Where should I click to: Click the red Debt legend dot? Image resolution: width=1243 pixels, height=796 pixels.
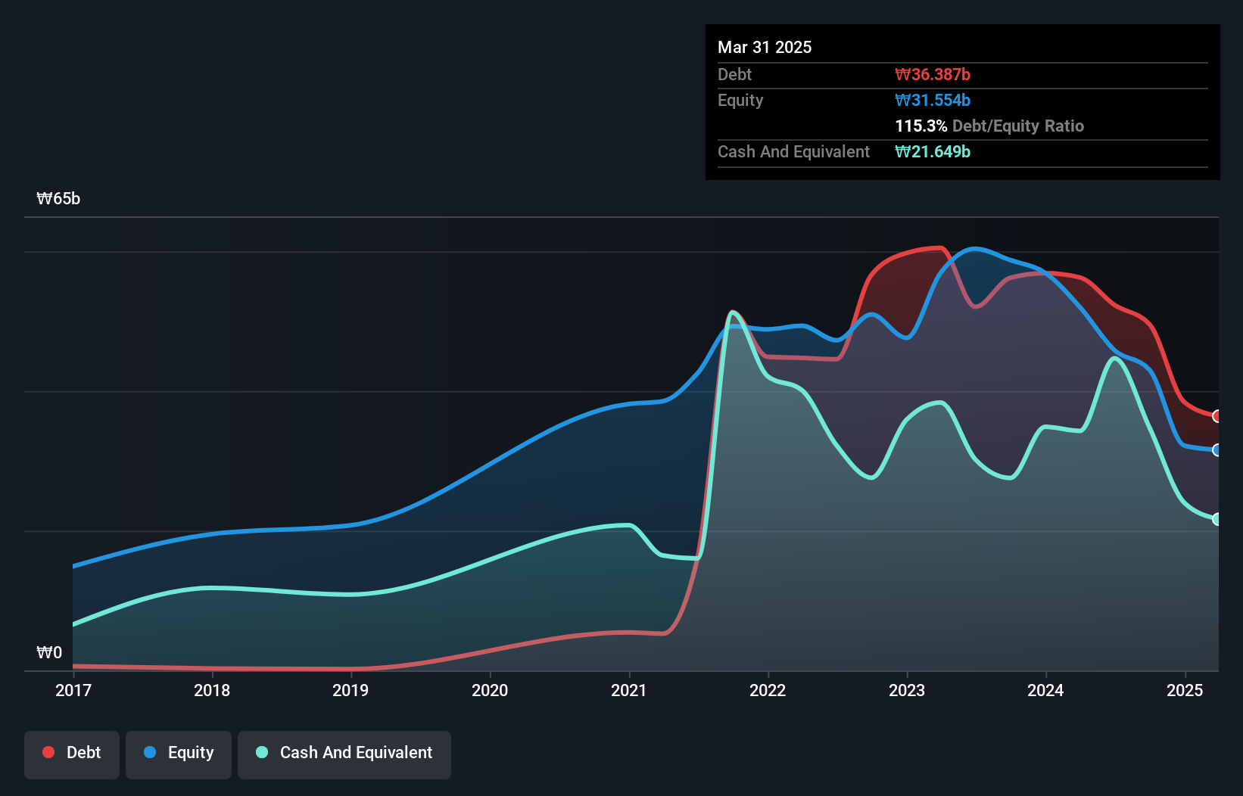pos(48,752)
